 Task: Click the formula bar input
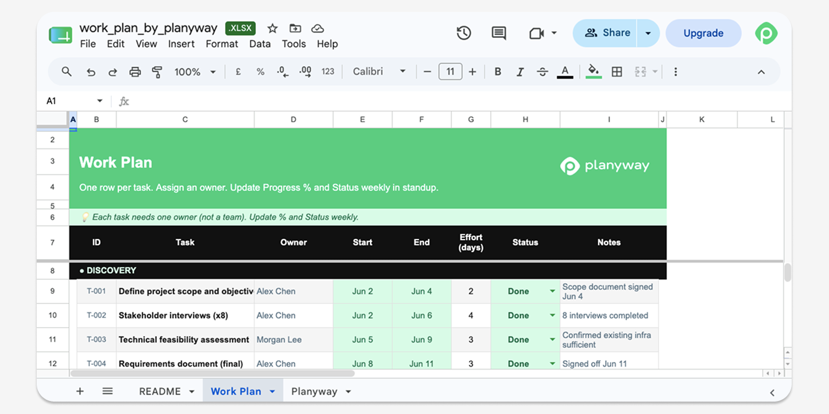pos(456,101)
